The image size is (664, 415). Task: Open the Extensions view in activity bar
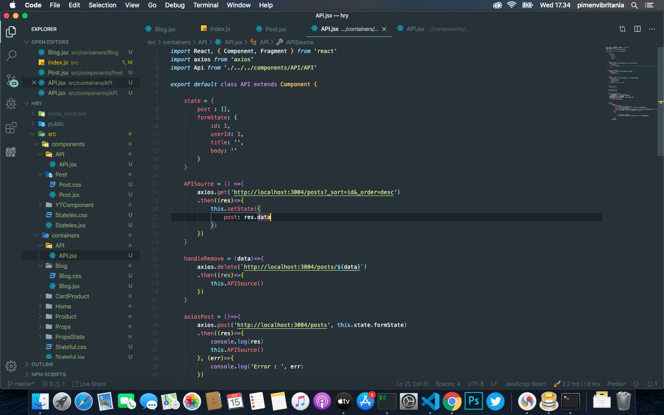click(x=11, y=128)
